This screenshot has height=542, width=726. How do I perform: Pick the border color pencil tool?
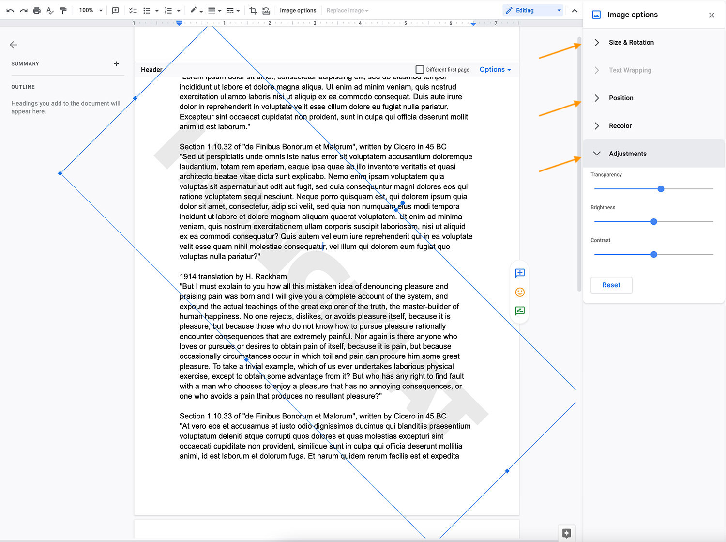click(x=194, y=10)
